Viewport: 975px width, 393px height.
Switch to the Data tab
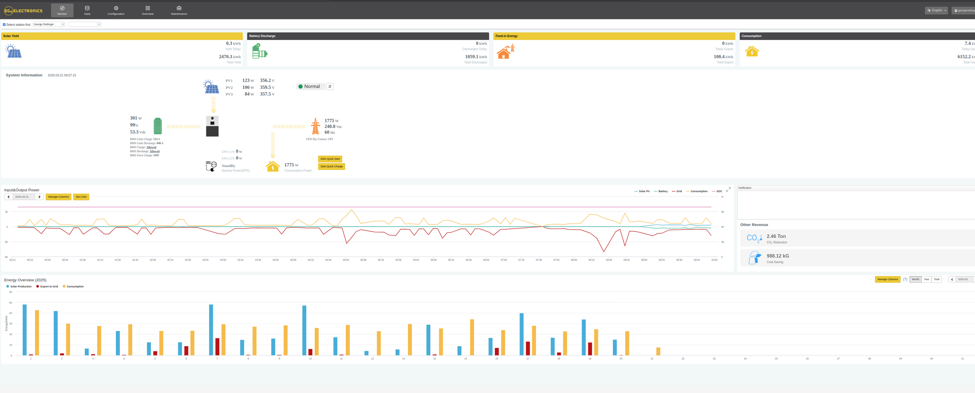tap(87, 10)
